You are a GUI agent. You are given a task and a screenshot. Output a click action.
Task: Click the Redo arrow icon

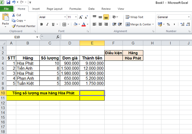pos(22,2)
